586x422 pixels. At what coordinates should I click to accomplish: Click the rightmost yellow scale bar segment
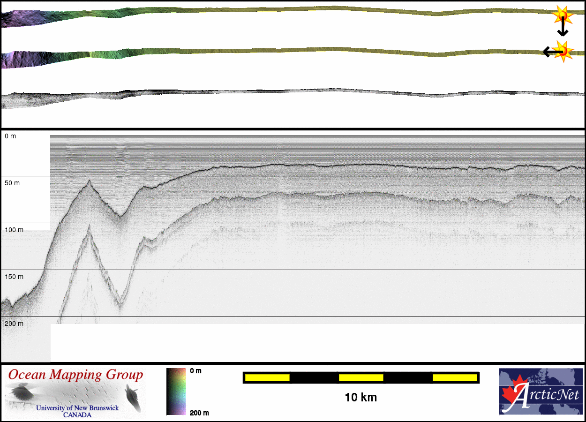pos(454,377)
